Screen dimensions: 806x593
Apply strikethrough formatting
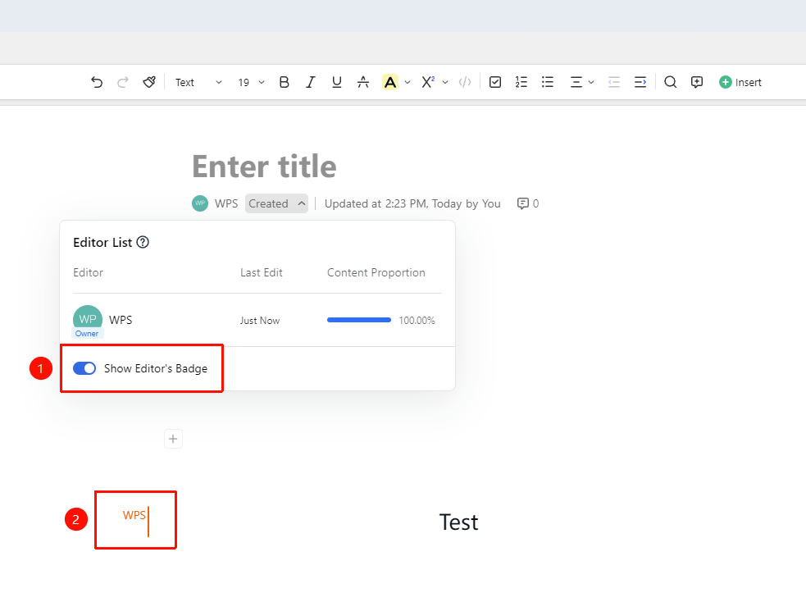[x=363, y=82]
